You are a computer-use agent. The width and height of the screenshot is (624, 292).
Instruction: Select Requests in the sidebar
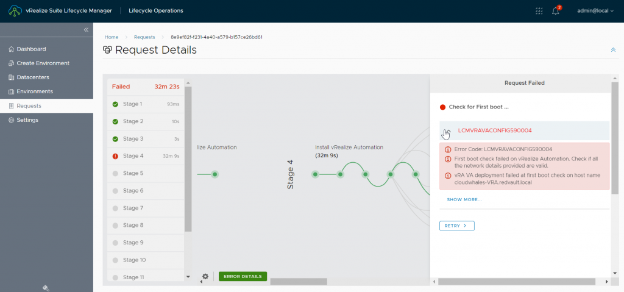46,105
